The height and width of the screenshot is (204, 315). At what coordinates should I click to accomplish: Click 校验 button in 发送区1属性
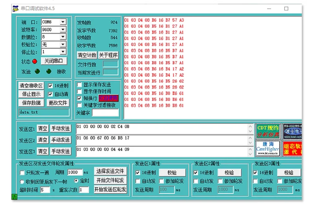[x=172, y=172]
